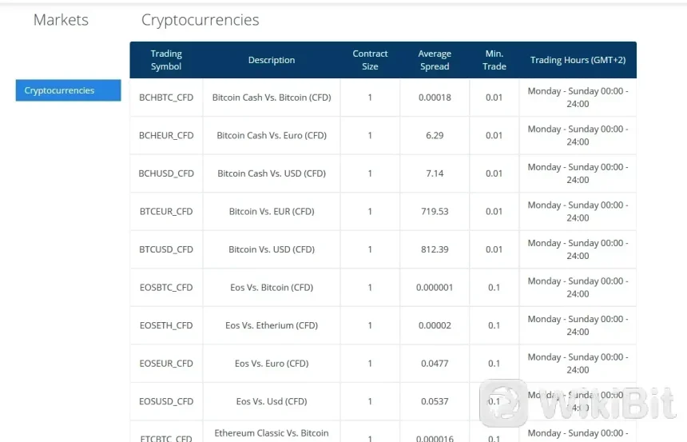This screenshot has height=442, width=687.
Task: Select the BTCEUR_CFD symbol cell
Action: coord(166,212)
